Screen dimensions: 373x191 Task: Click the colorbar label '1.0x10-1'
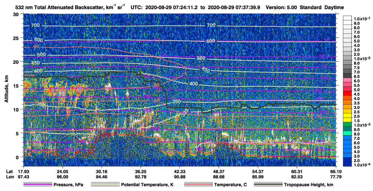362,19
